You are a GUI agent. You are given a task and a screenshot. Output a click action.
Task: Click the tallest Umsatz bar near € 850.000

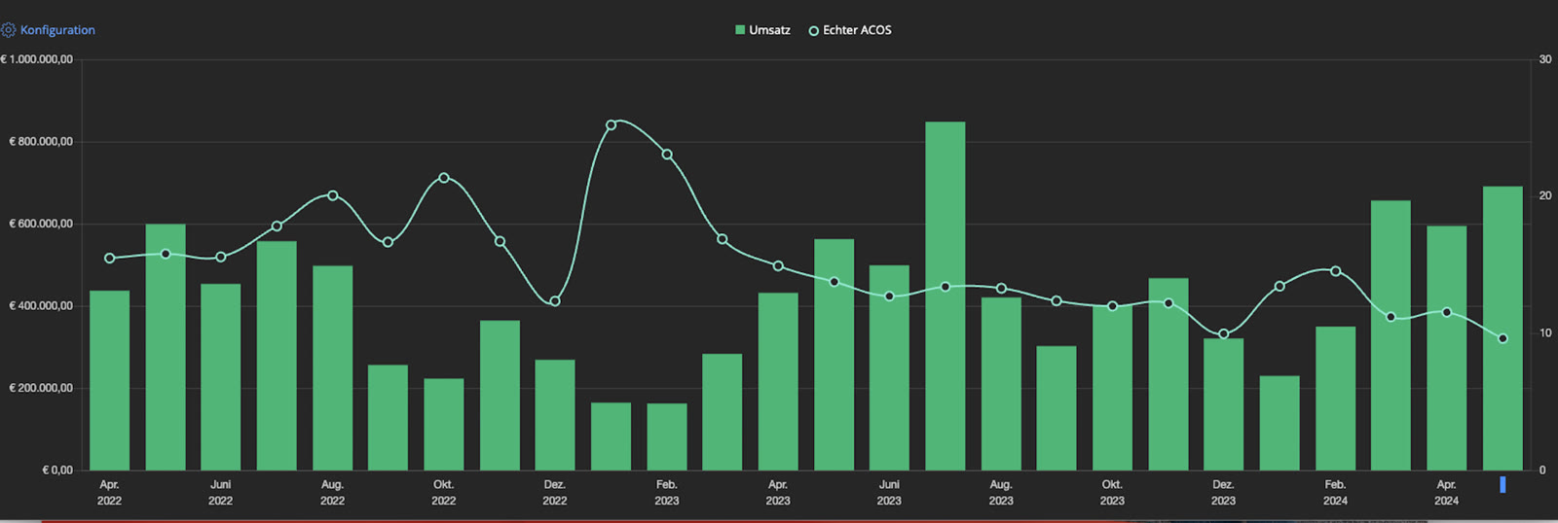946,296
